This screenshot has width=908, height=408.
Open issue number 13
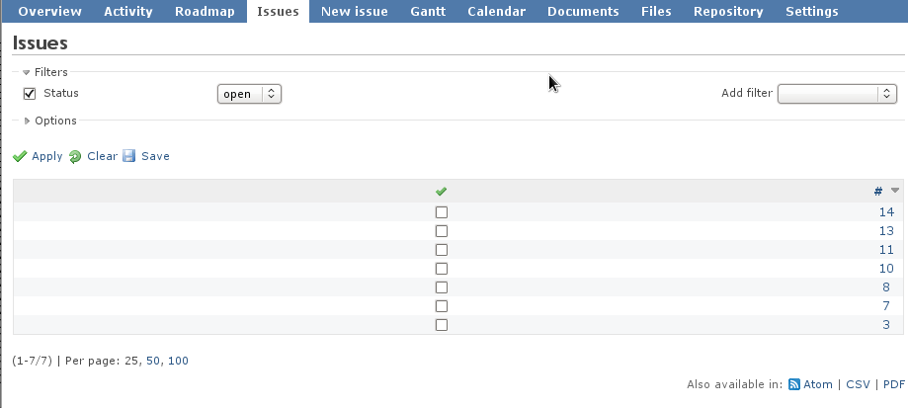(886, 231)
